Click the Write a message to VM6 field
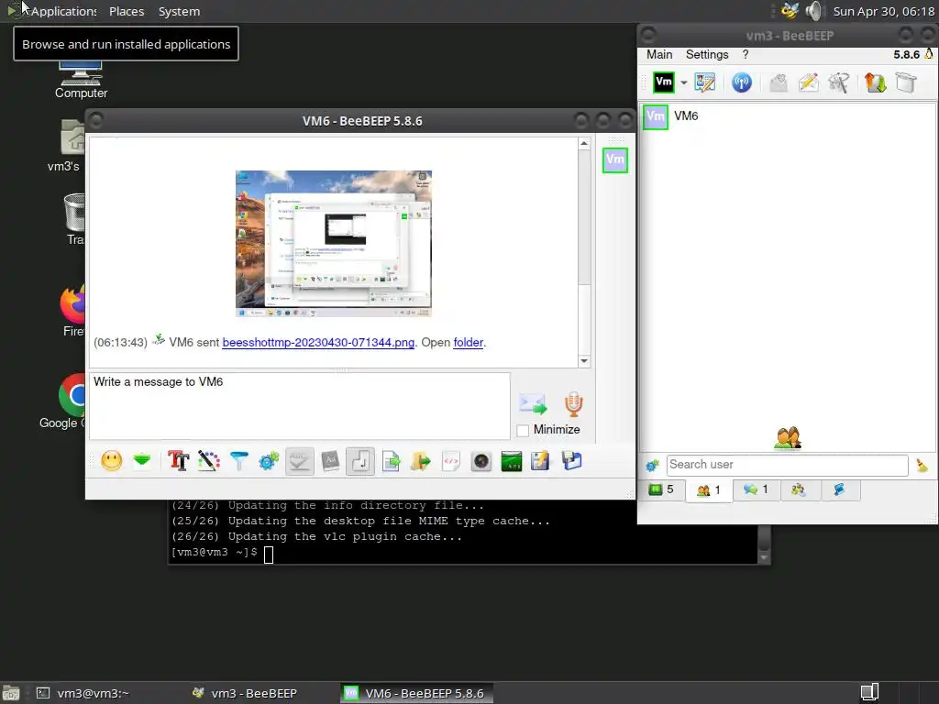 [x=300, y=406]
